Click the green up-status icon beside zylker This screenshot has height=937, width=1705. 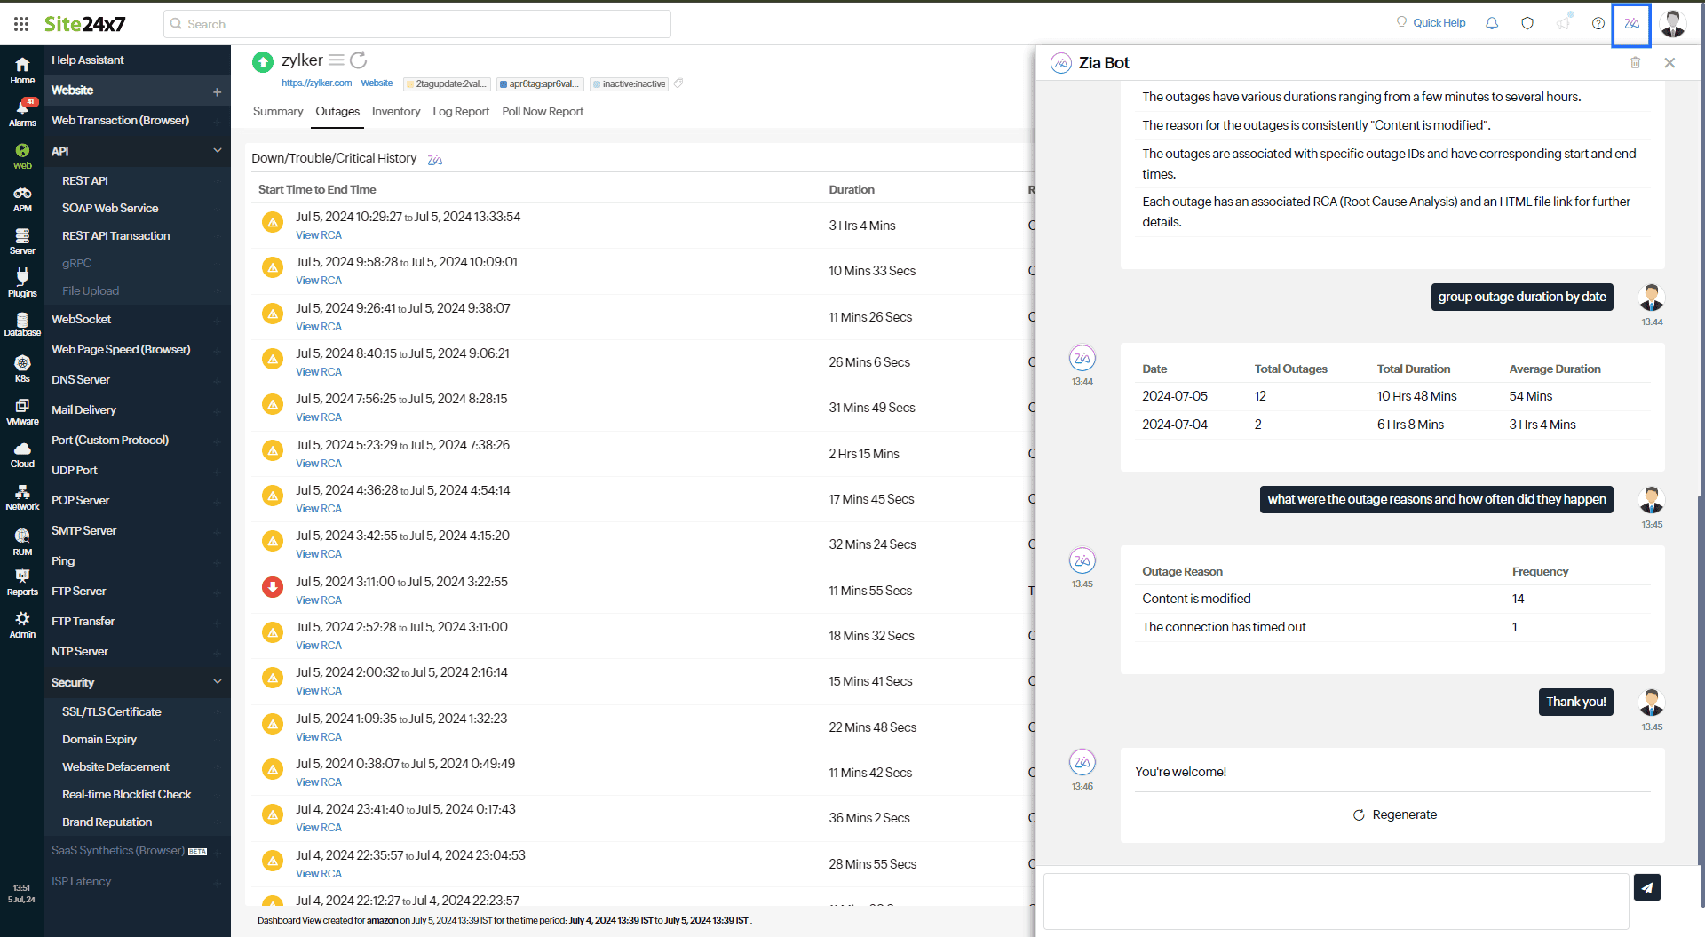262,62
